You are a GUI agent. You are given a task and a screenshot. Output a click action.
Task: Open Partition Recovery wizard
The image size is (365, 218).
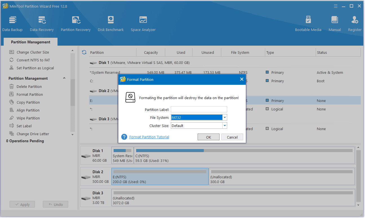(x=76, y=24)
